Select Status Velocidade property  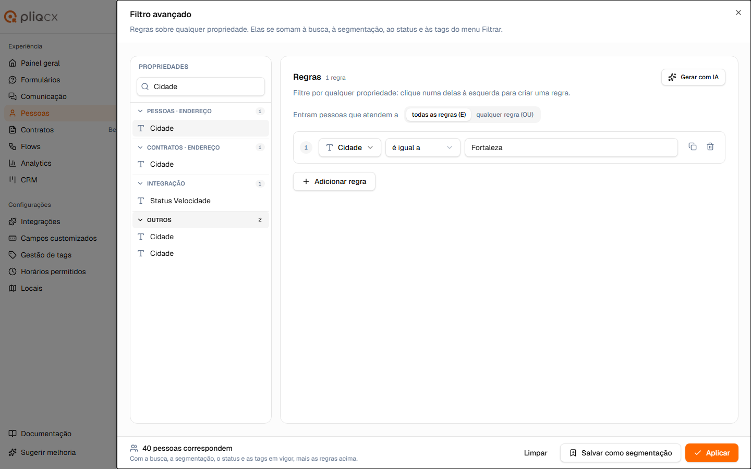(201, 201)
